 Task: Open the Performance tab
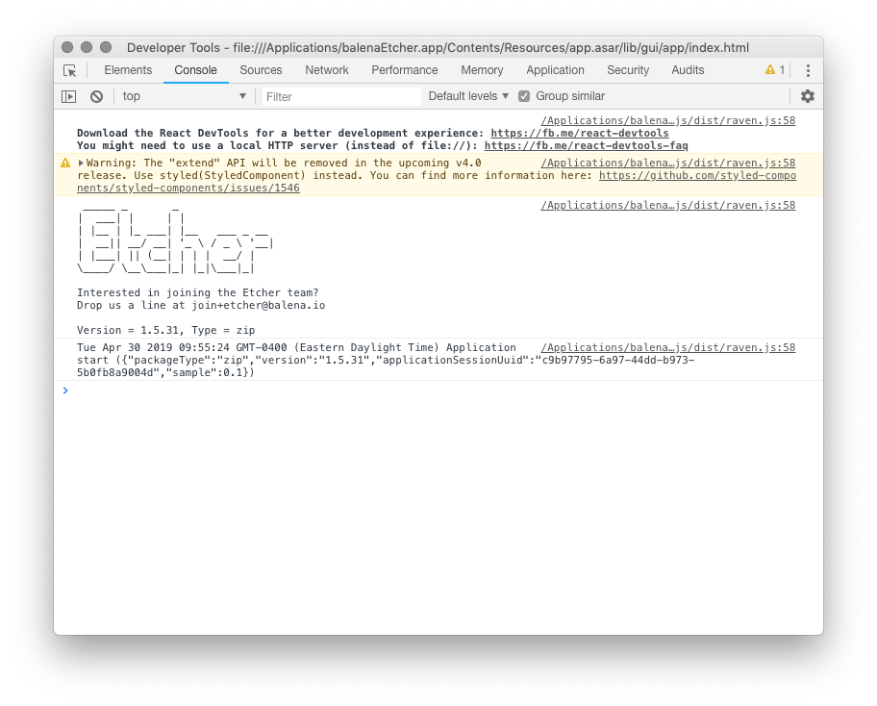point(405,70)
